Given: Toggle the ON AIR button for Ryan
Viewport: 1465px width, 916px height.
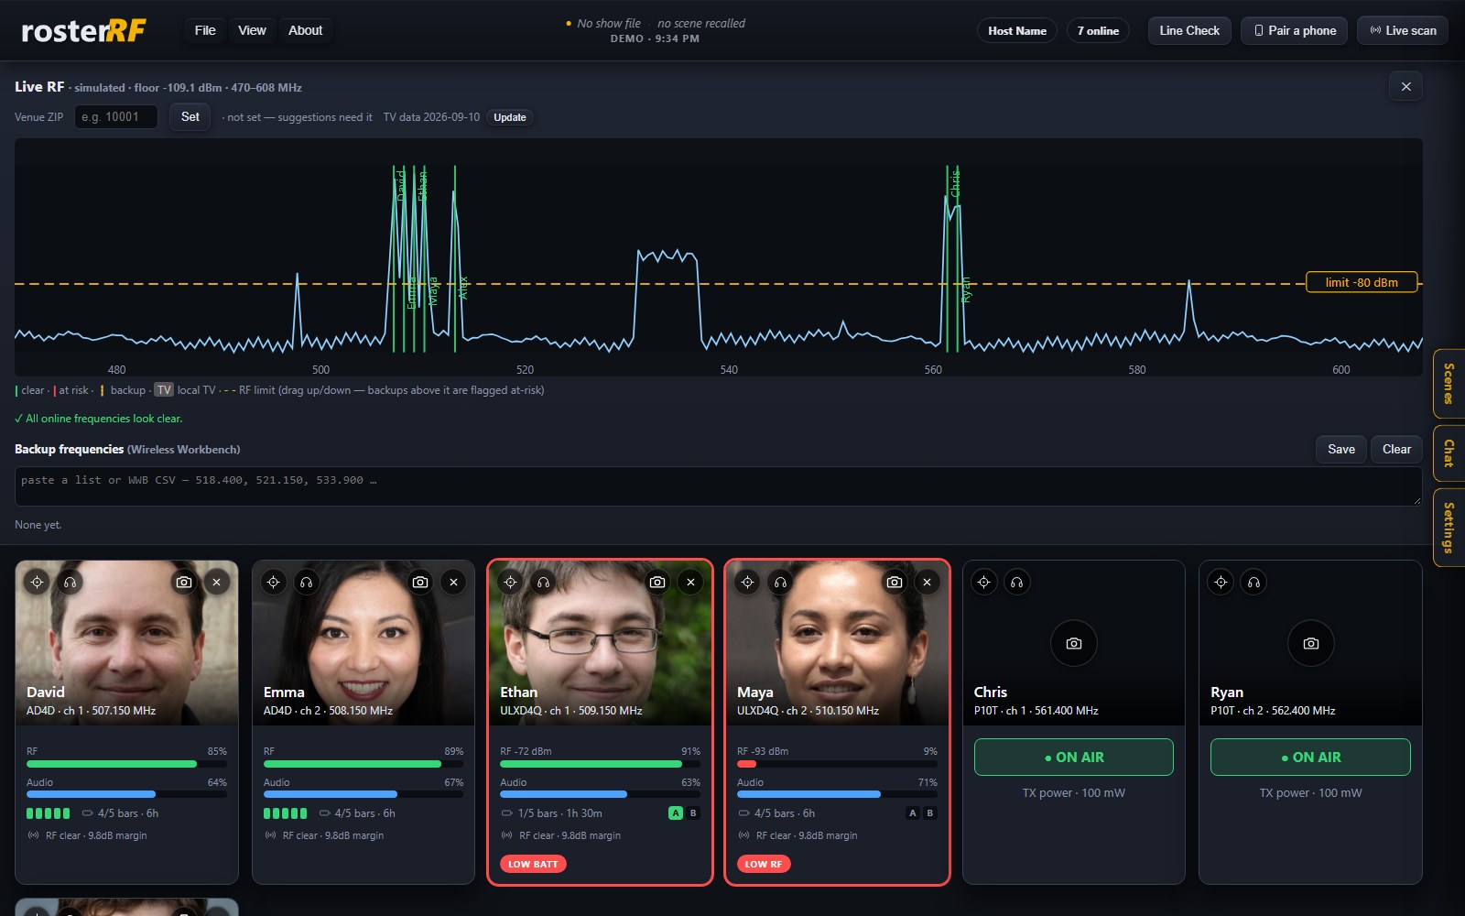Looking at the screenshot, I should point(1311,758).
